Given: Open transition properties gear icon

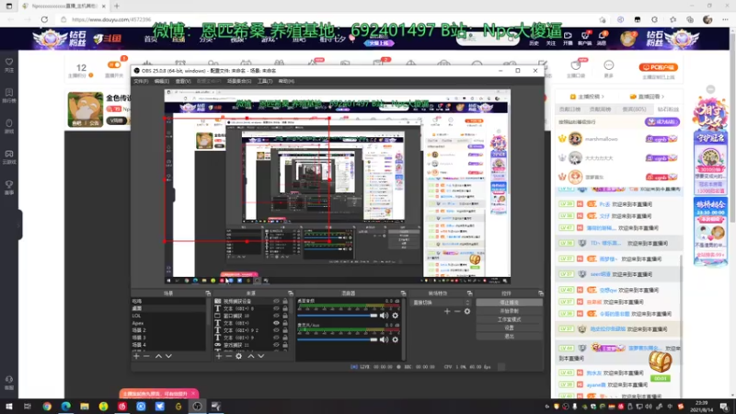Looking at the screenshot, I should [467, 311].
